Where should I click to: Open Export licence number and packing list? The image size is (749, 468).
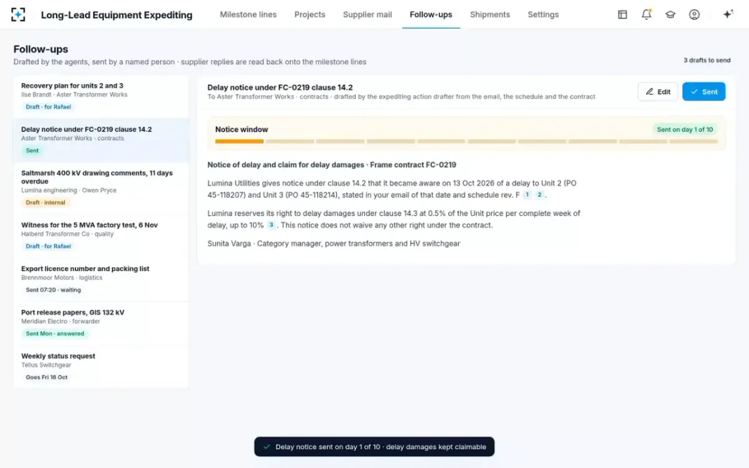click(x=101, y=280)
